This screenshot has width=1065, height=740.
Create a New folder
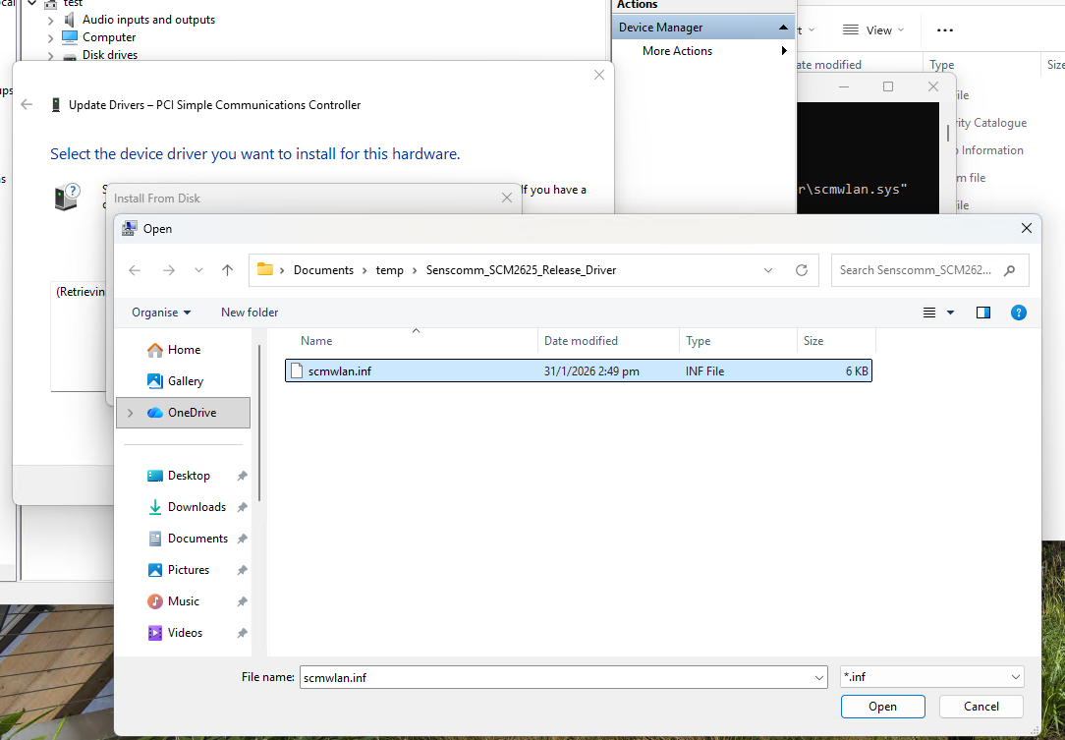tap(250, 312)
